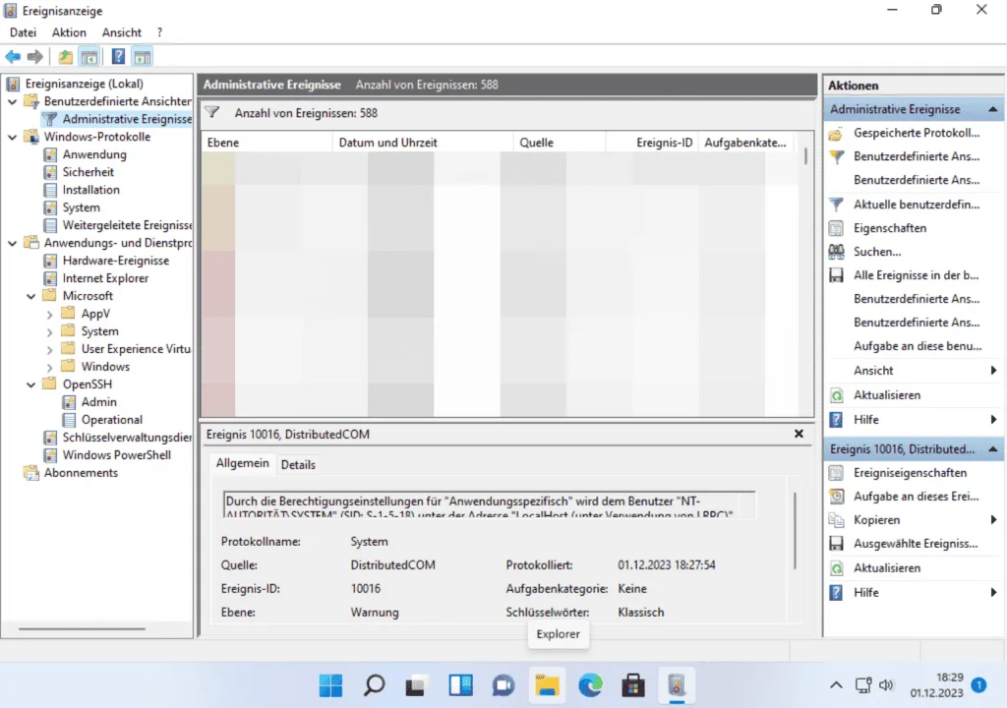Select Windows PowerShell log
This screenshot has width=1007, height=708.
116,455
